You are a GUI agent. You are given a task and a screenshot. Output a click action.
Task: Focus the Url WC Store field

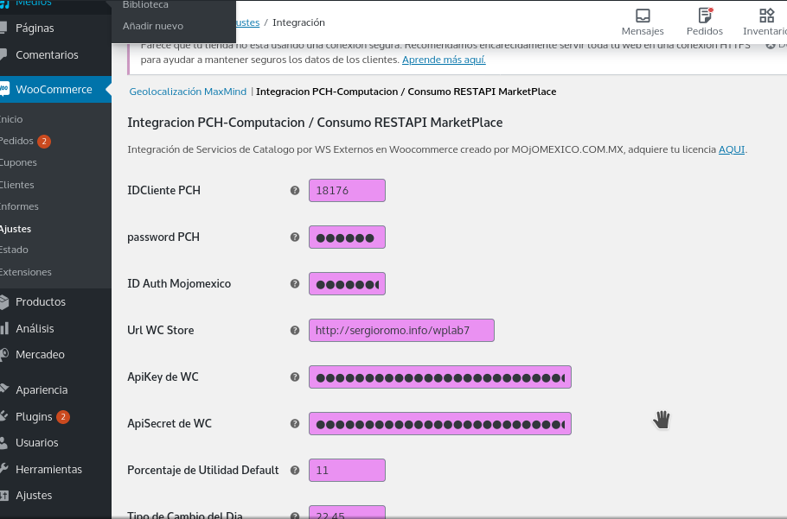[x=401, y=331]
